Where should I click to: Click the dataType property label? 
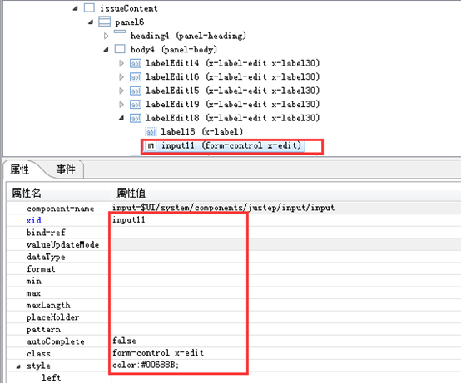(x=46, y=257)
